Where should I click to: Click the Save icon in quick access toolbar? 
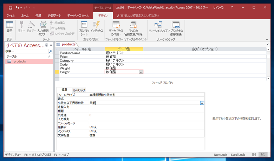[x=10, y=8]
